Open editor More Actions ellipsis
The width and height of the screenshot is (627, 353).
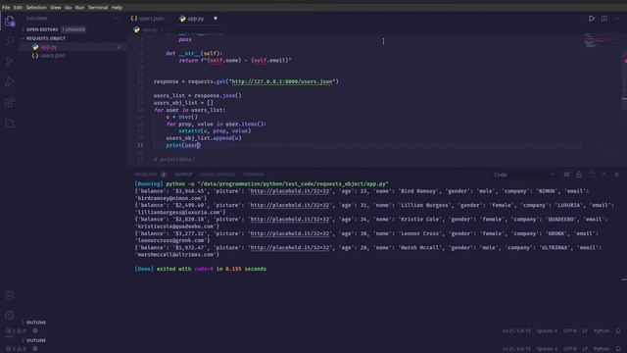pyautogui.click(x=616, y=19)
